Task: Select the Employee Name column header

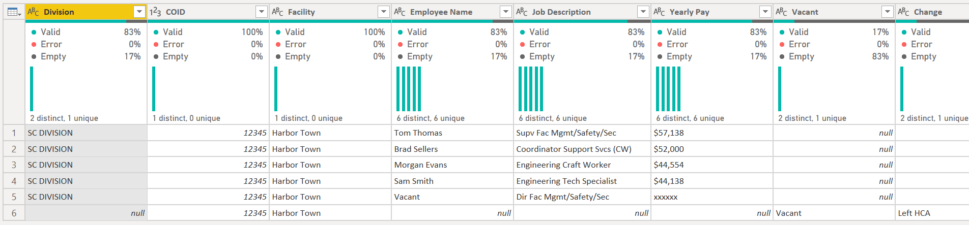Action: pyautogui.click(x=452, y=12)
